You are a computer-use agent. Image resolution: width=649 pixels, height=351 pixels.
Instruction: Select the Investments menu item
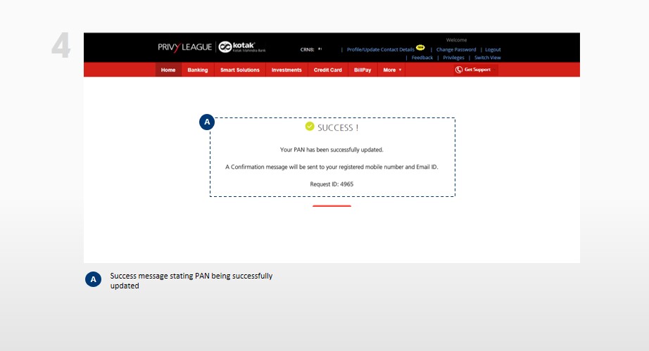(x=286, y=70)
